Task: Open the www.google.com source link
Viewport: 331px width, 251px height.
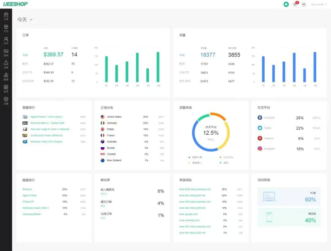Action: pos(188,214)
